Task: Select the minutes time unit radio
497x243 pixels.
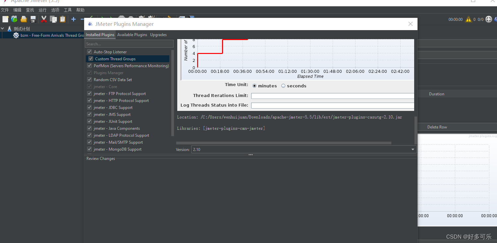Action: click(254, 86)
